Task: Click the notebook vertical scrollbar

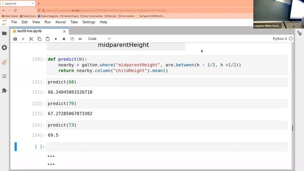Action: pyautogui.click(x=293, y=128)
